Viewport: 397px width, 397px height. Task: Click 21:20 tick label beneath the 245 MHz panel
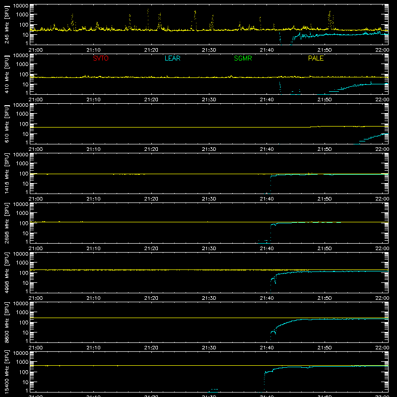151,50
